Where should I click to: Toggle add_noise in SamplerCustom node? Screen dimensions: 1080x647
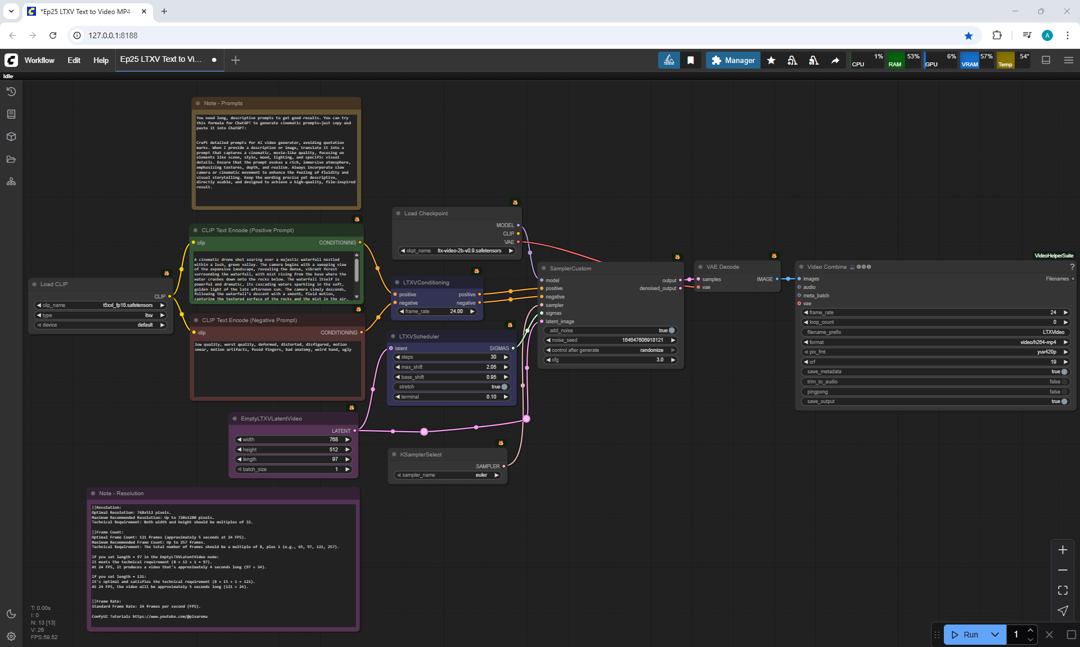(x=671, y=331)
